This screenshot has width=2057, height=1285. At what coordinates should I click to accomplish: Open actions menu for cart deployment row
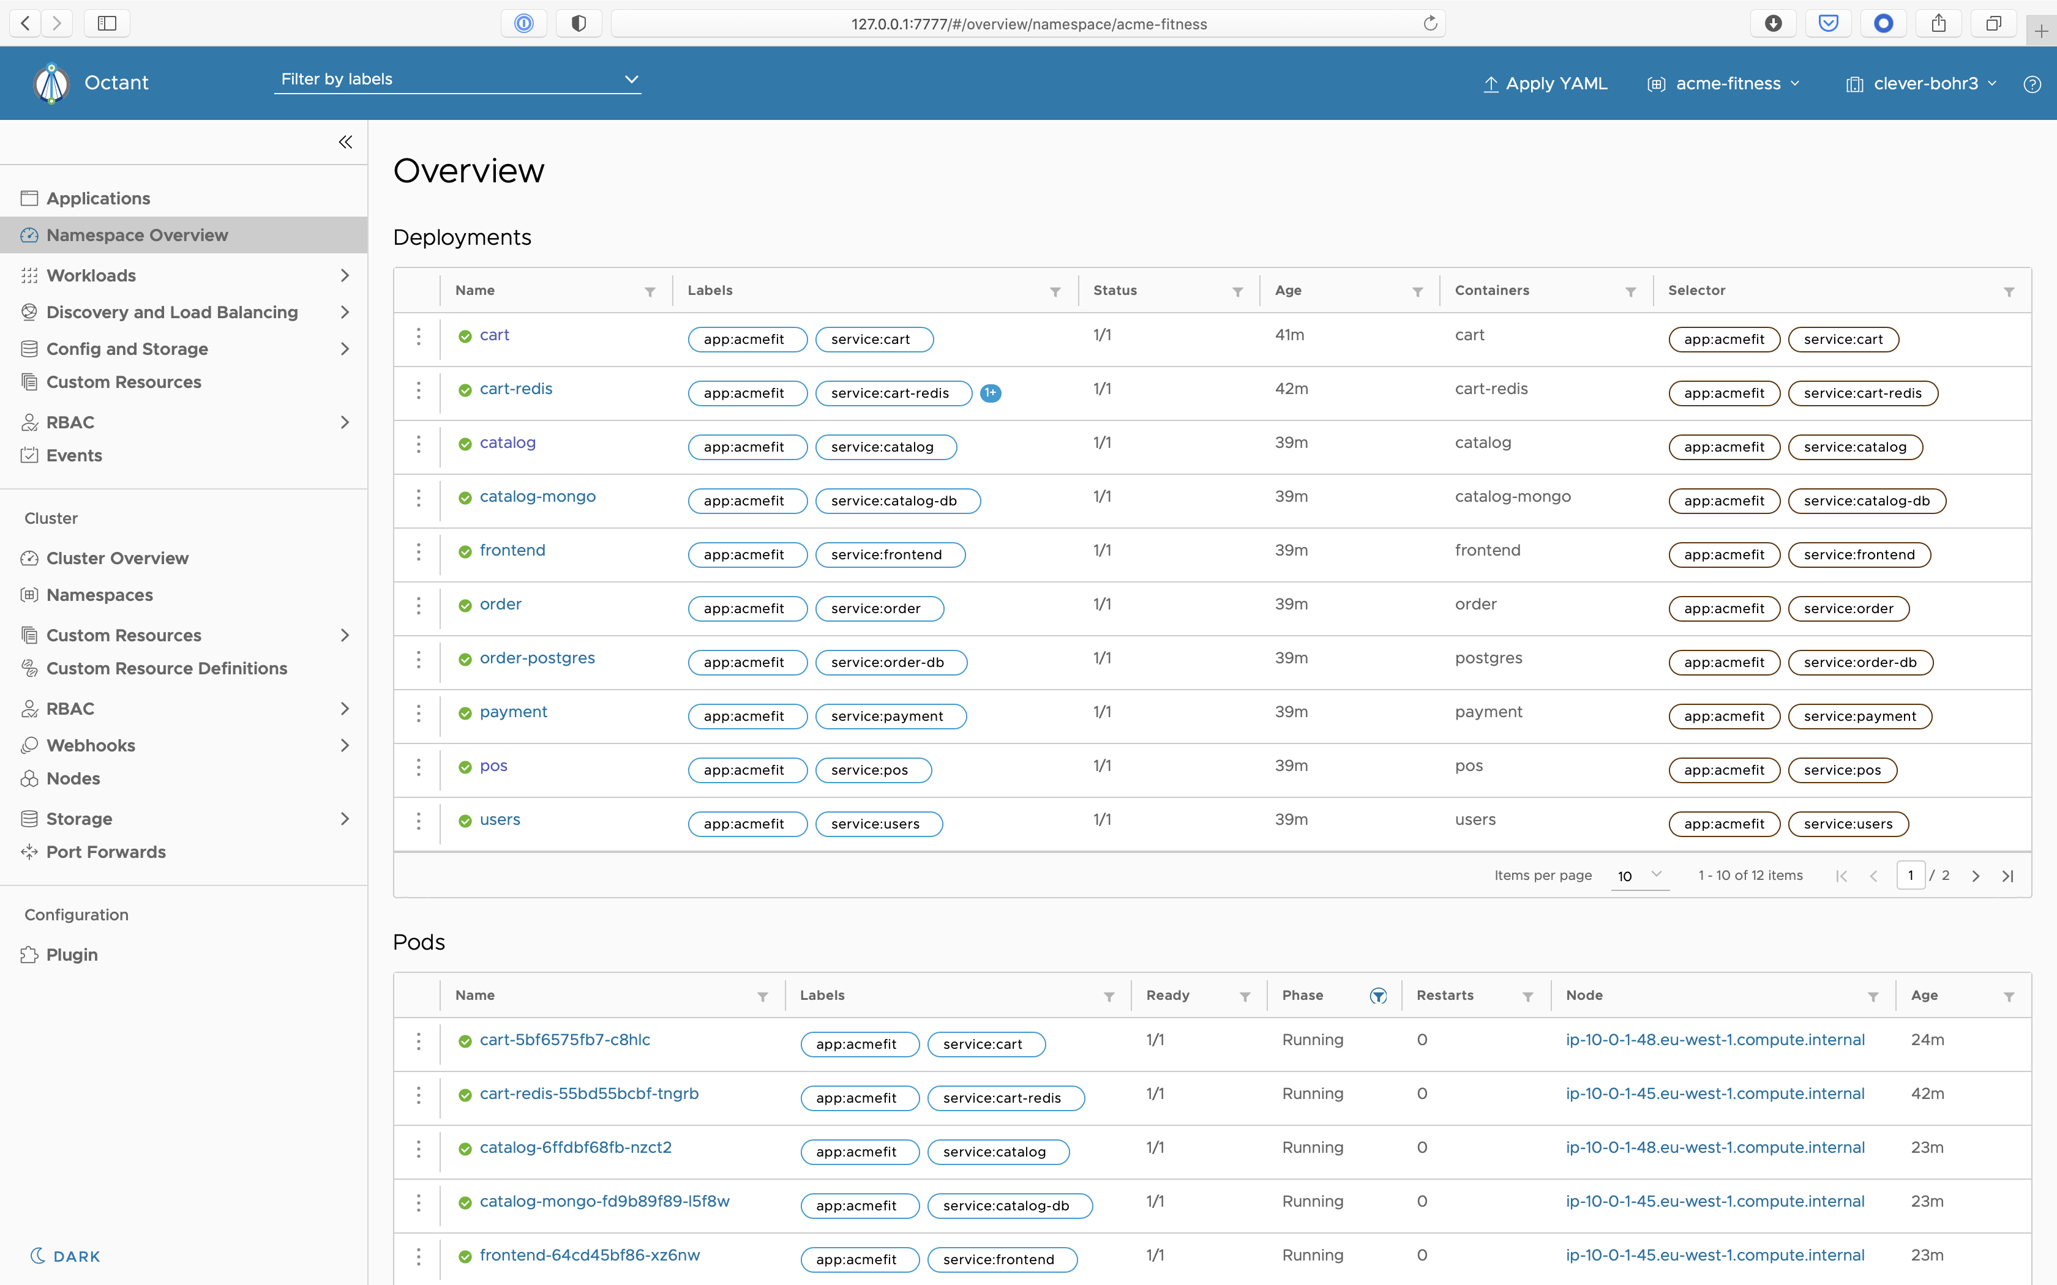pos(418,337)
